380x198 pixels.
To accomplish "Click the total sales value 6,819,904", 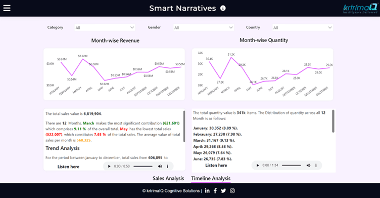I will coord(92,114).
